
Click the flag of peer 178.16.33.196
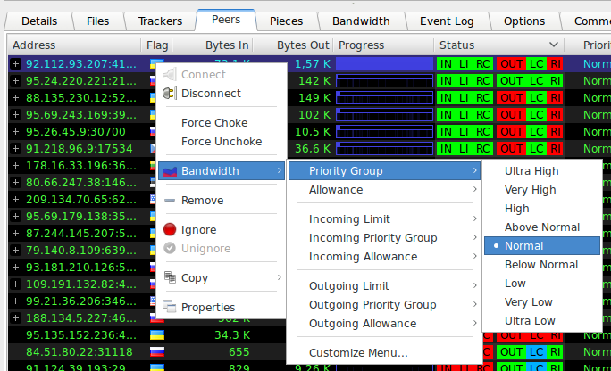click(153, 166)
